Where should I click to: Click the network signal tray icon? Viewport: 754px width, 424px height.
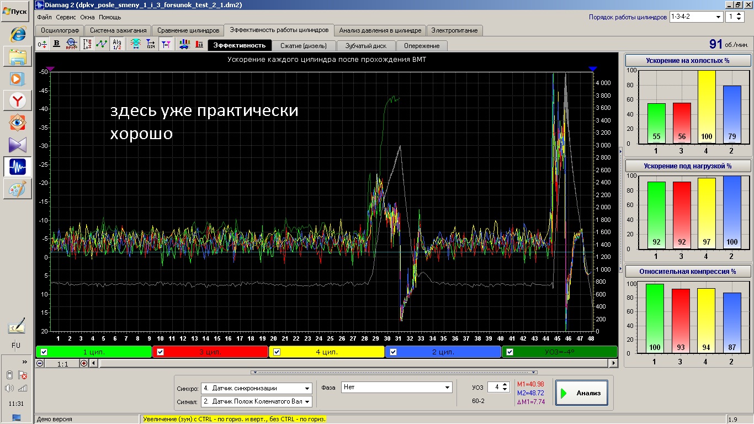pyautogui.click(x=23, y=388)
